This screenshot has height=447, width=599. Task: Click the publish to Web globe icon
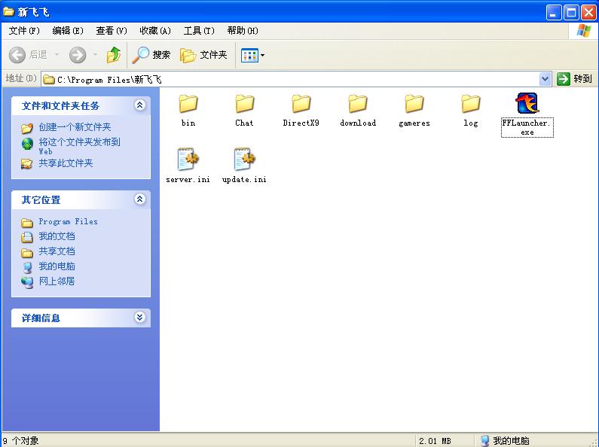[x=27, y=144]
